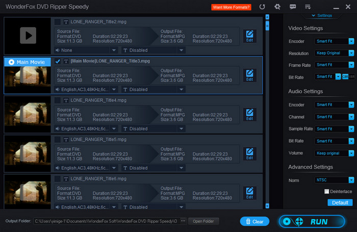Click rename T icon beside LONE_RANGER_Title6.mpg

66,179
